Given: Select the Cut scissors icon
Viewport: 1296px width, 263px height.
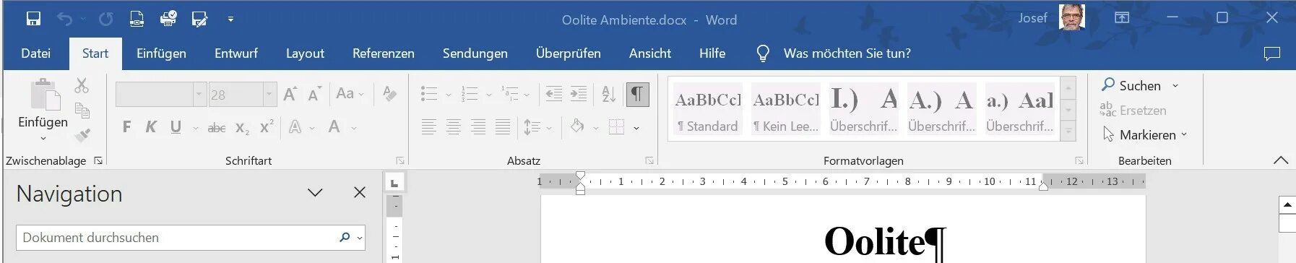Looking at the screenshot, I should coord(82,86).
